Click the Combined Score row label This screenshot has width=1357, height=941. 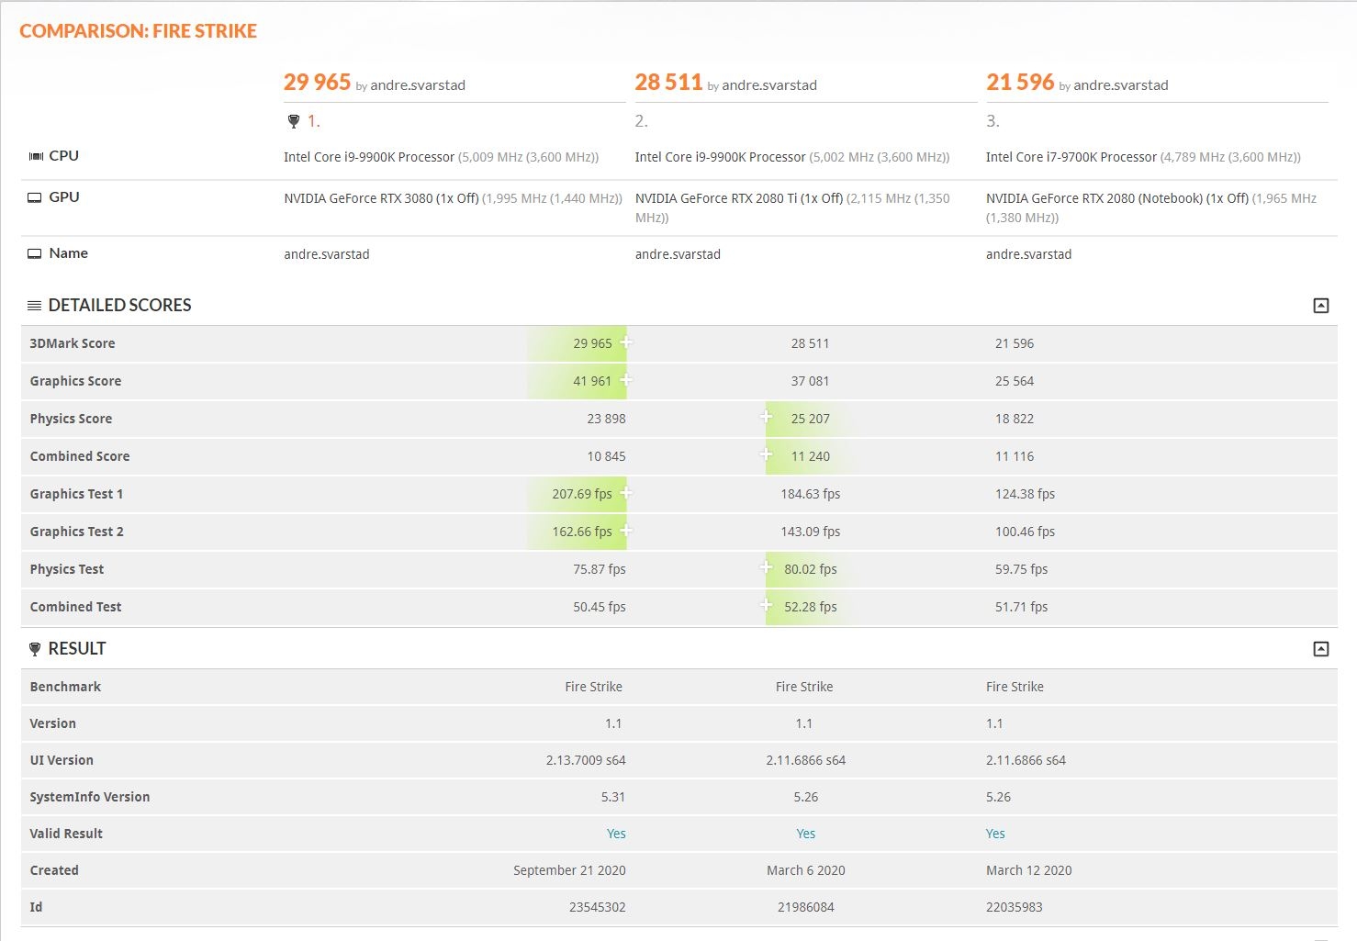coord(80,456)
